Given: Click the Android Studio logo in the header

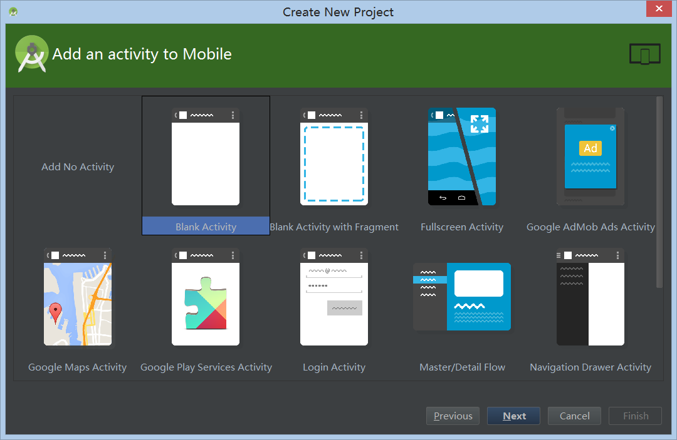Looking at the screenshot, I should click(31, 54).
